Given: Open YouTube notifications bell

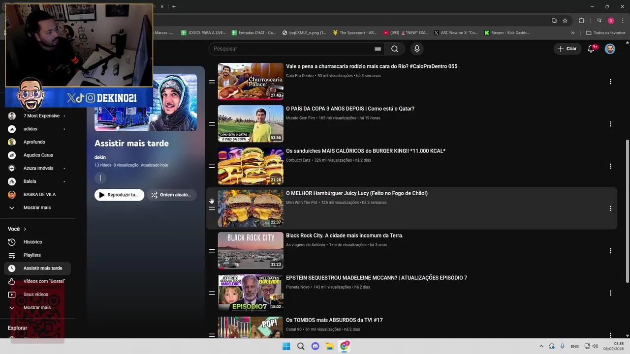Looking at the screenshot, I should 592,49.
